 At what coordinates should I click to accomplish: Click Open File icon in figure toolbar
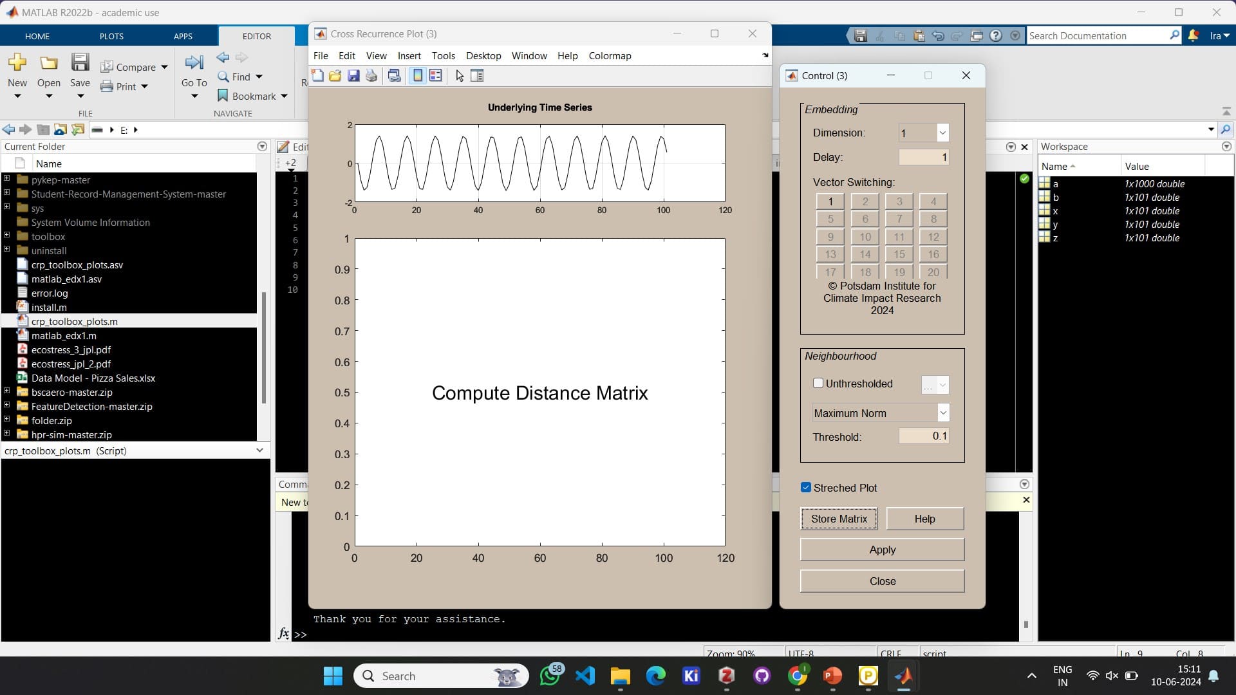point(335,76)
